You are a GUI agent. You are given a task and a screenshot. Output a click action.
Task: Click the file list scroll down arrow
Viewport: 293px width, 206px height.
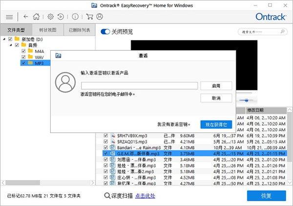290,182
